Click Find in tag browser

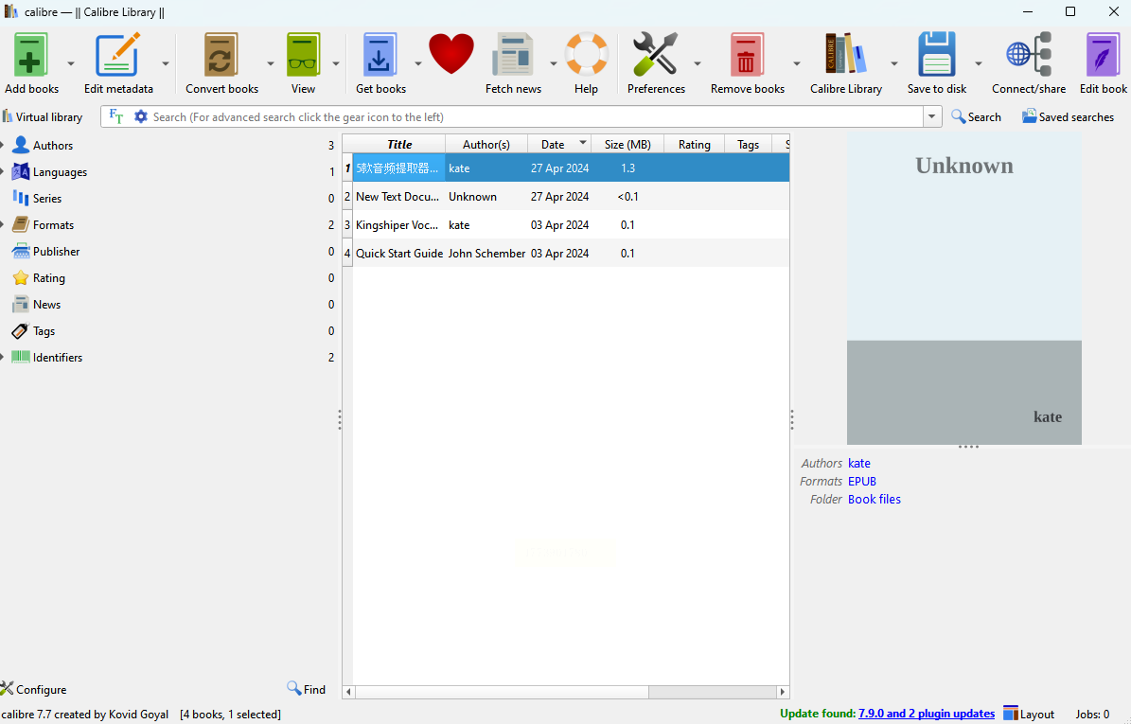pos(306,689)
